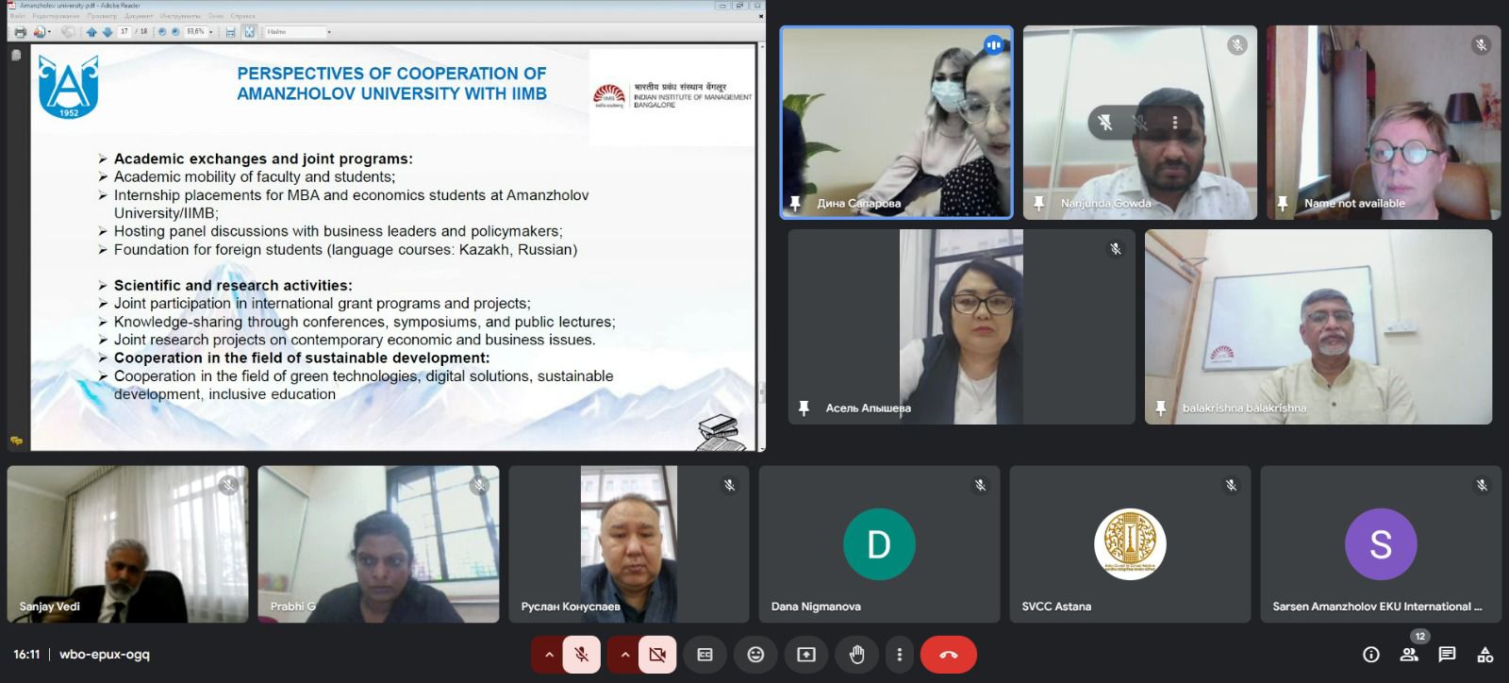Open the in-call chat panel

click(x=1447, y=655)
